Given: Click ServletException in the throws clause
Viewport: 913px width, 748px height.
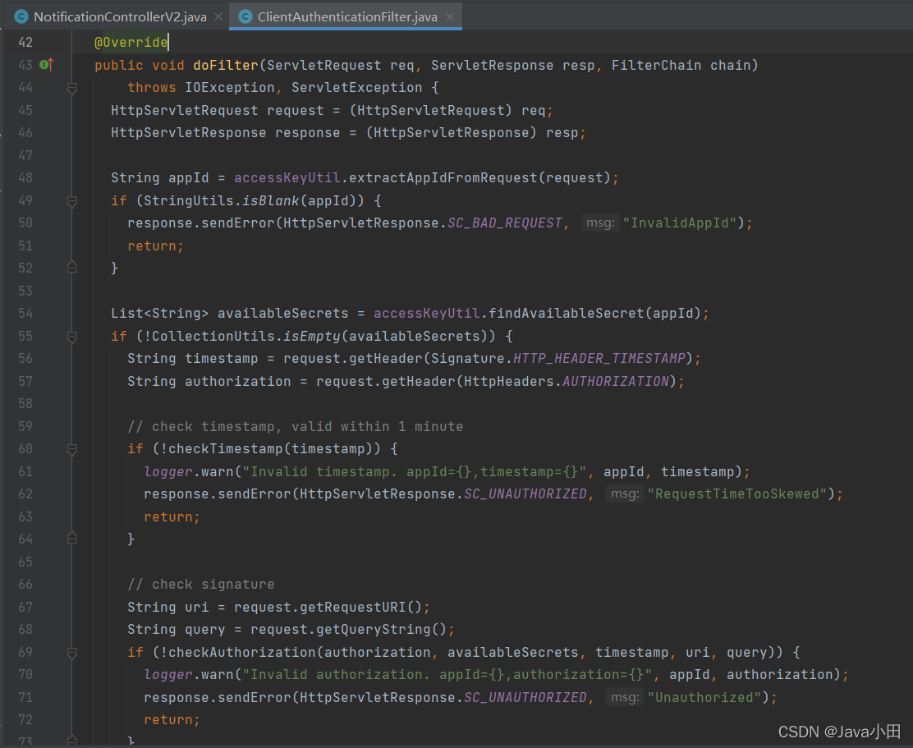Looking at the screenshot, I should click(357, 88).
